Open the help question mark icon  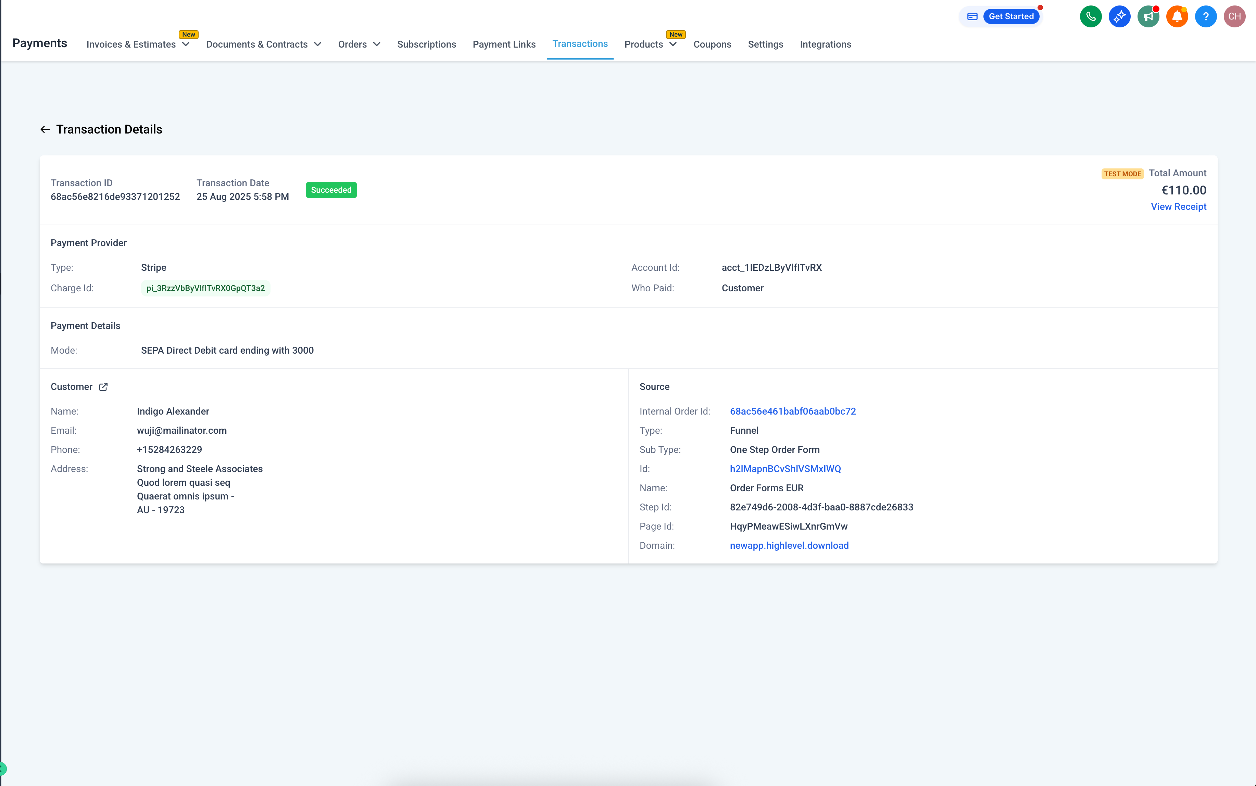coord(1206,16)
